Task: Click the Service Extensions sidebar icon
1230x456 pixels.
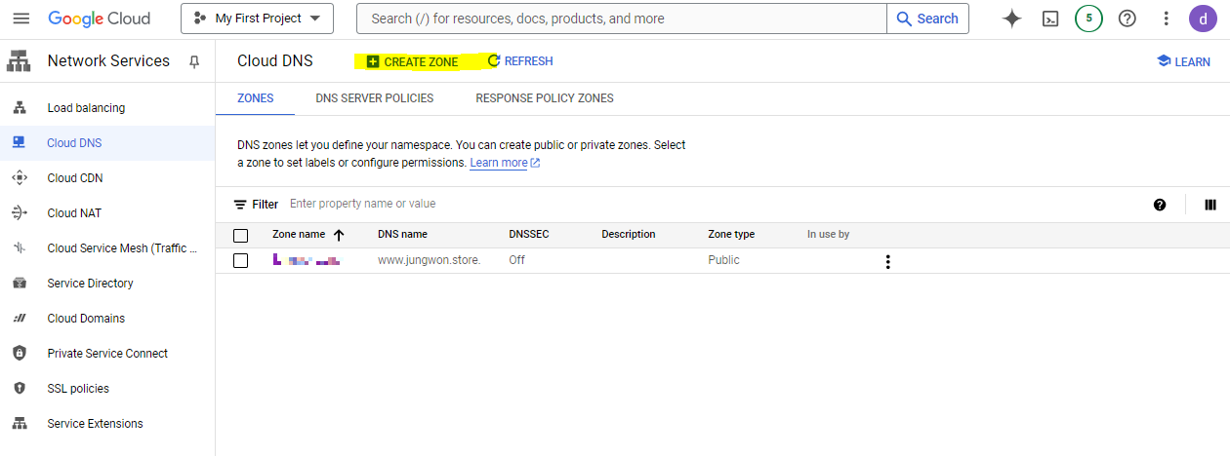Action: point(19,424)
